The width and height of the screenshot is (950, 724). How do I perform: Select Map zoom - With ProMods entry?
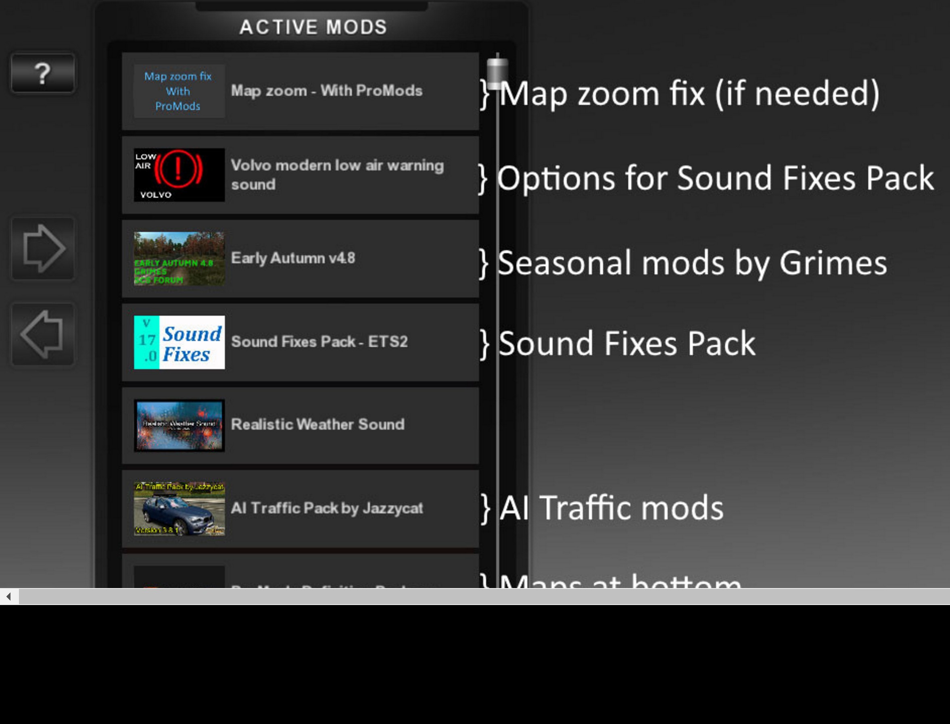(x=300, y=91)
